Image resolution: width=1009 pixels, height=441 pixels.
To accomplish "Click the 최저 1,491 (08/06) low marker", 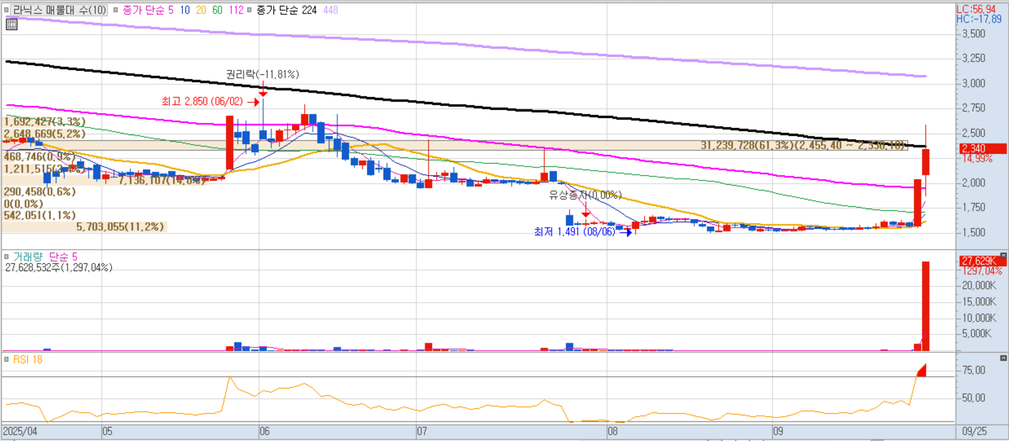I will tap(574, 232).
